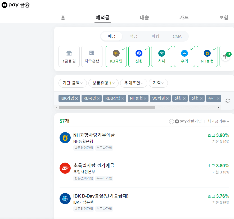234x219 pixels.
Task: Open the 기간·금액 dropdown
Action: (72, 83)
